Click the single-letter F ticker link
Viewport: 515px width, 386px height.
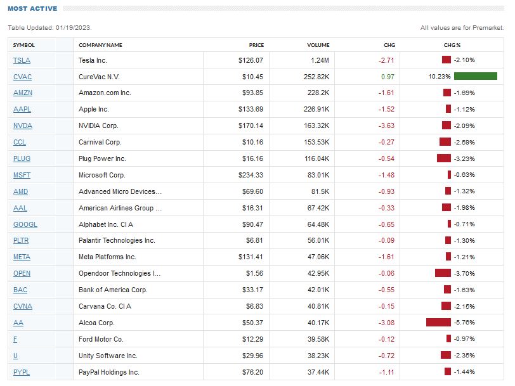coord(15,340)
